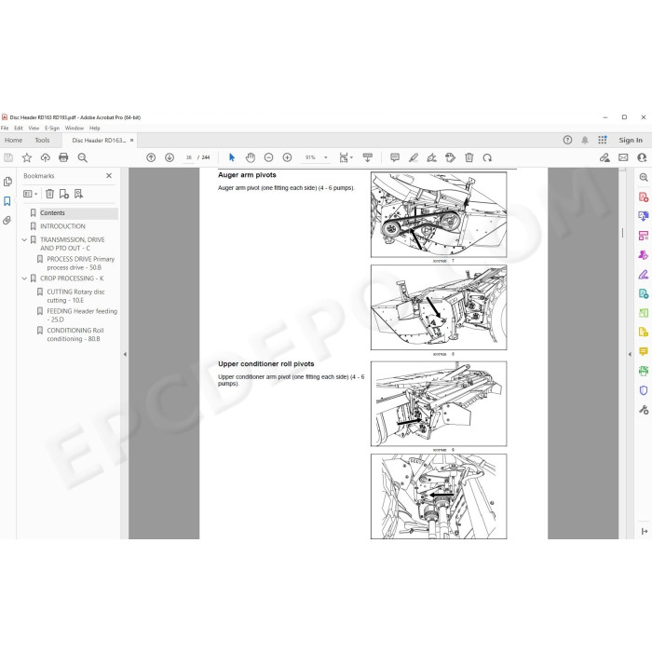This screenshot has height=652, width=652.
Task: Switch to the Home tab
Action: pos(13,140)
